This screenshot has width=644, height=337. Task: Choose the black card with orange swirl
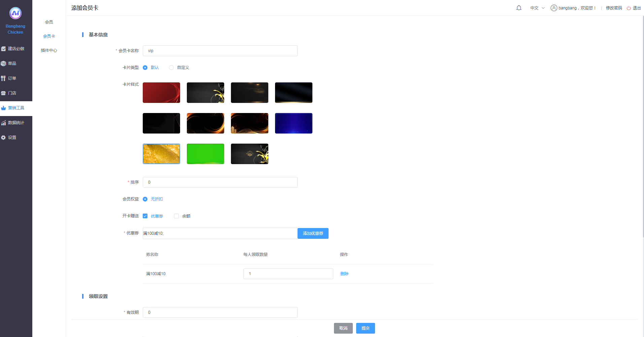click(206, 123)
